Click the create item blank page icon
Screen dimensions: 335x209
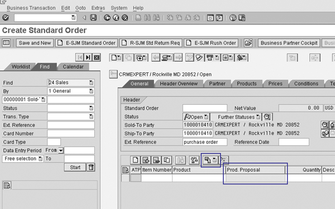(x=135, y=160)
